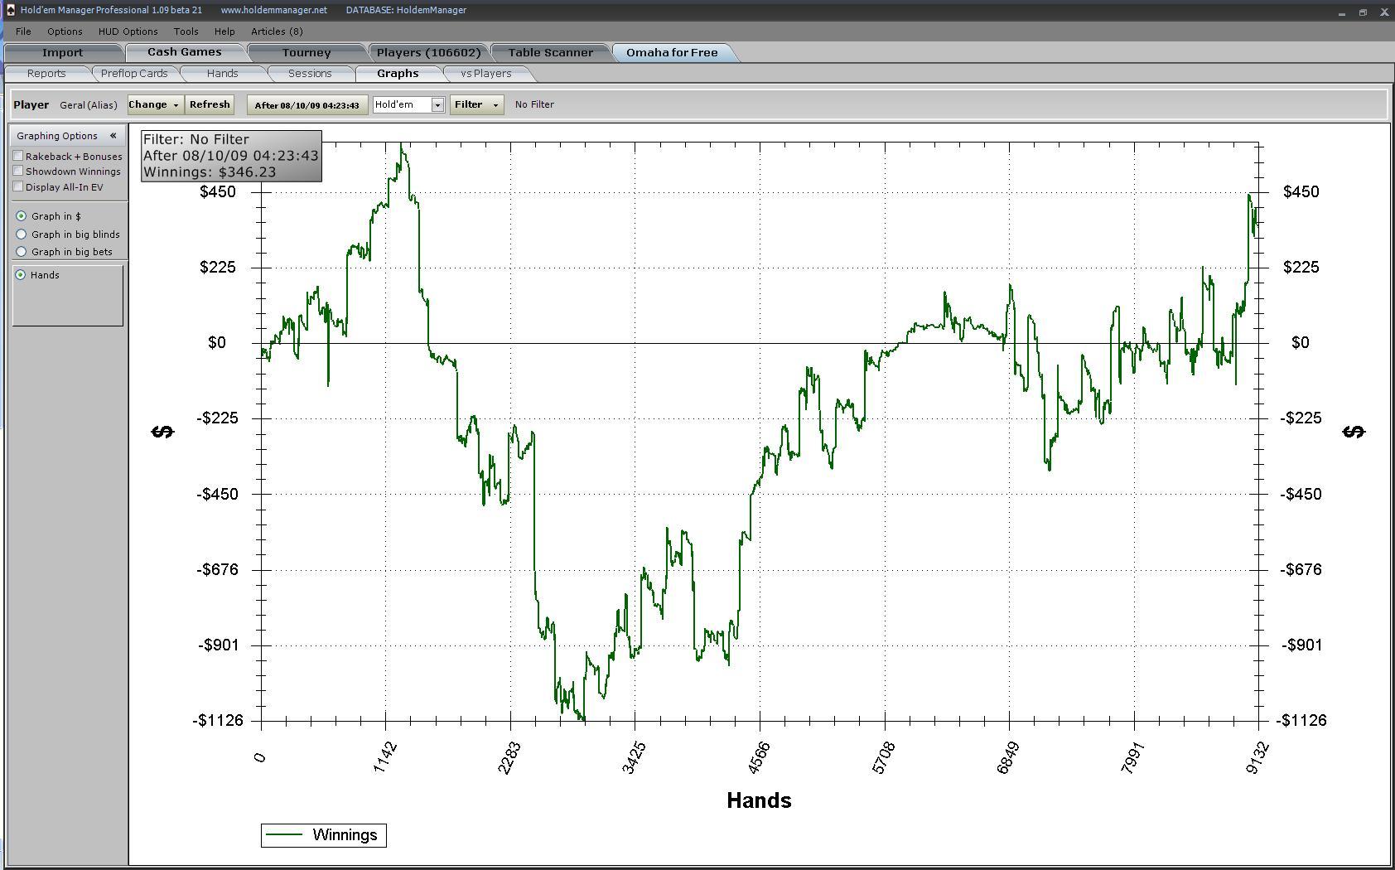Minimize the Hold'em Manager window
Viewport: 1395px width, 870px height.
(x=1342, y=12)
